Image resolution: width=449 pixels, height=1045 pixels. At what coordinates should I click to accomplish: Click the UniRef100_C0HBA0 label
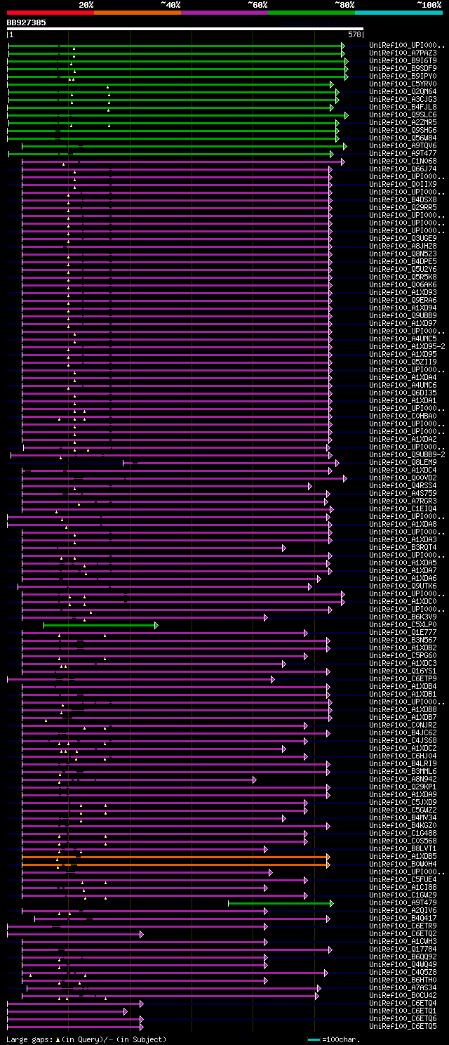[x=403, y=416]
